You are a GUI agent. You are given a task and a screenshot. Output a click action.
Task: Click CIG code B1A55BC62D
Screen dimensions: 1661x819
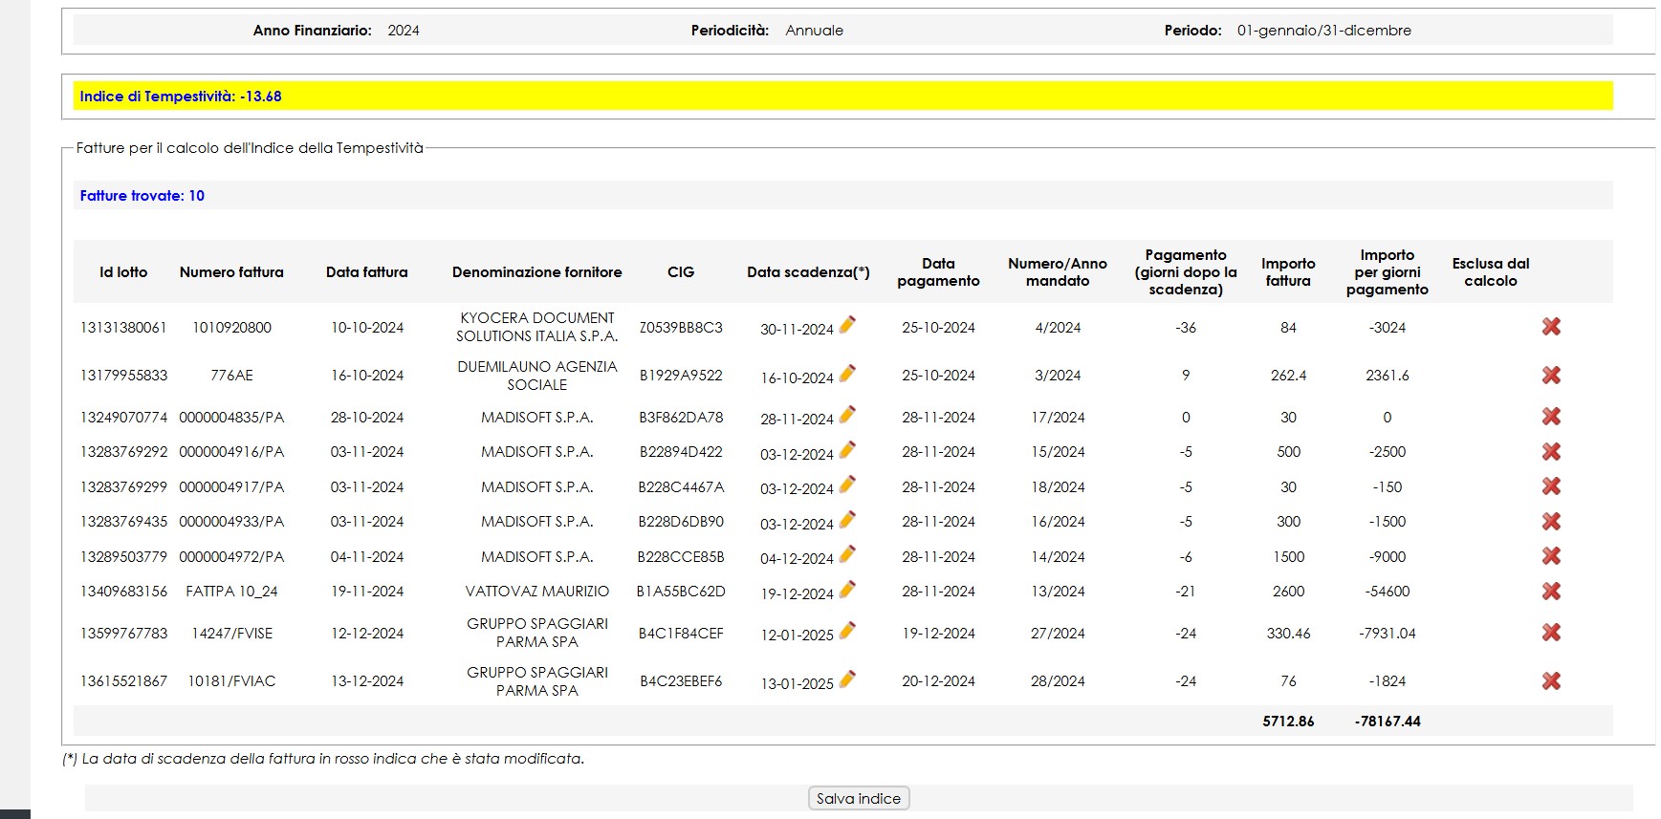[681, 592]
